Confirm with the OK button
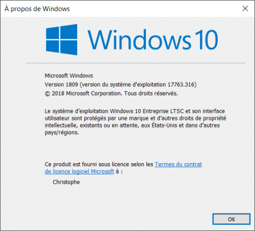This screenshot has height=231, width=255. (232, 219)
